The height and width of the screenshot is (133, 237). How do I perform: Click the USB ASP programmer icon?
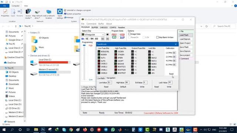[122, 36]
